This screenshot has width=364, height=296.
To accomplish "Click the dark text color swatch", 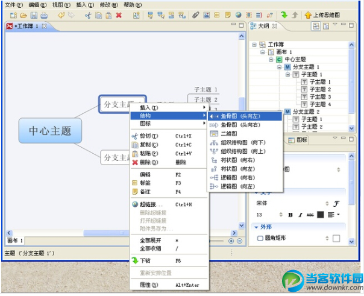I will (x=321, y=215).
